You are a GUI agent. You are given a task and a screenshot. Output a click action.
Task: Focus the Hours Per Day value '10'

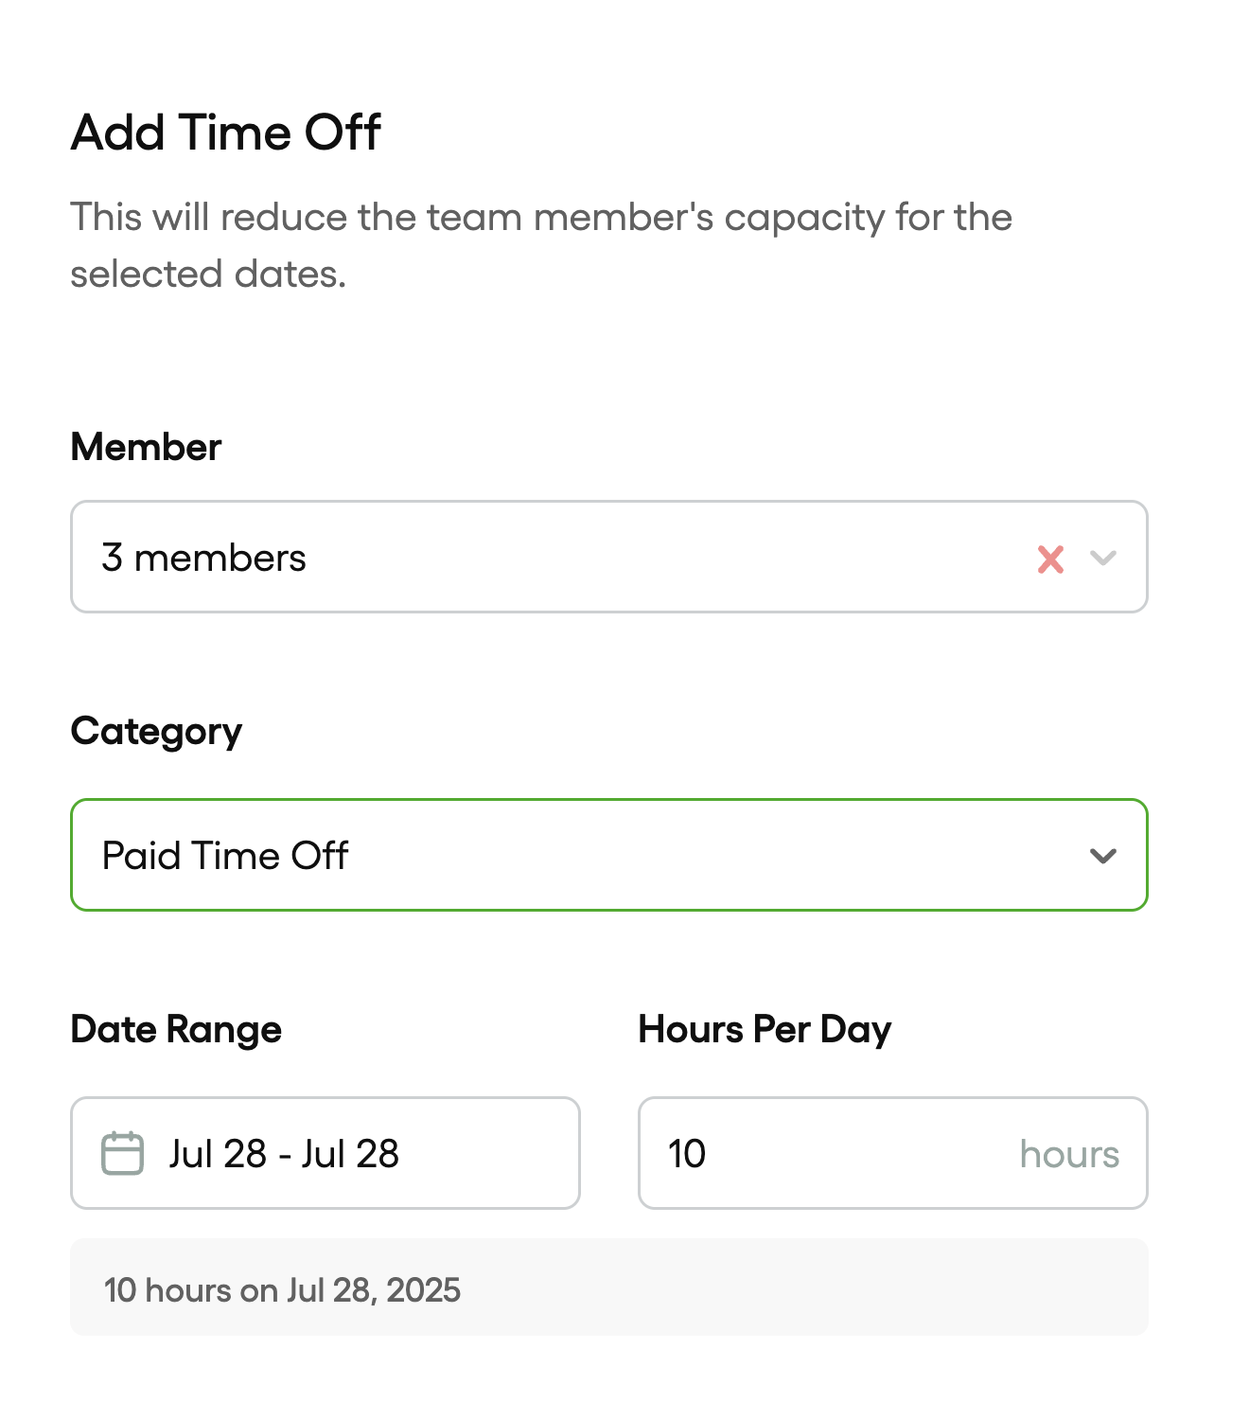point(687,1153)
